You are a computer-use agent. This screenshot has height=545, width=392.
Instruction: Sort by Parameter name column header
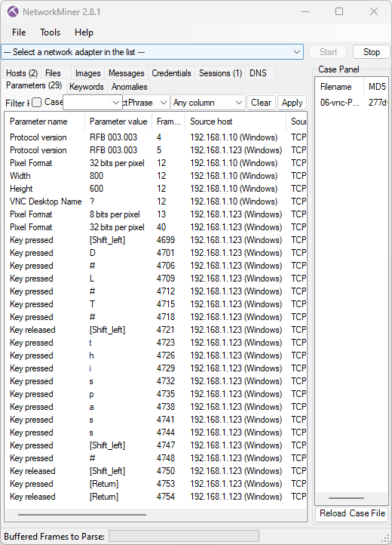pyautogui.click(x=44, y=122)
